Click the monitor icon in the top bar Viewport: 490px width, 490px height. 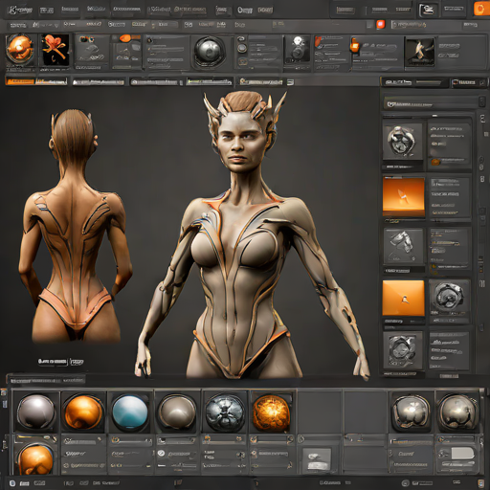[x=428, y=10]
